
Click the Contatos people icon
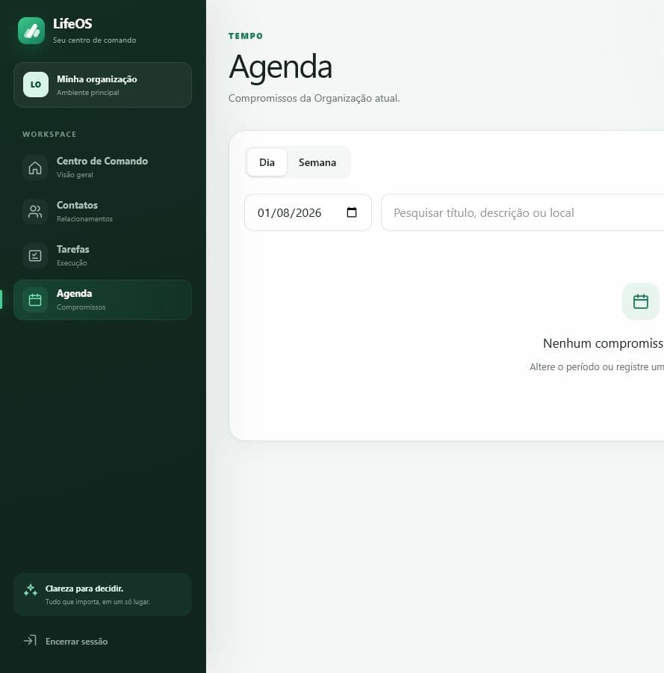click(35, 212)
